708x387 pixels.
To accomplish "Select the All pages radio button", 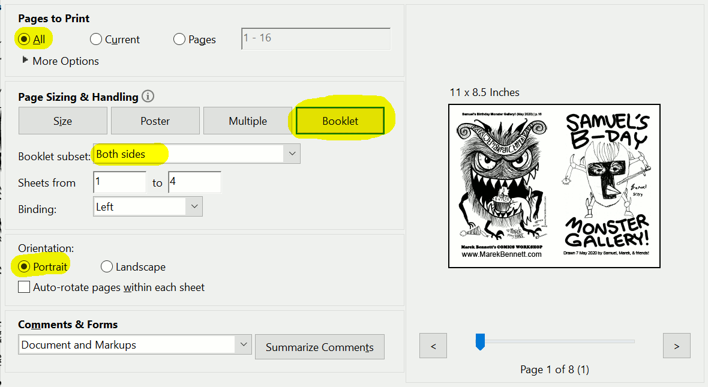I will point(24,40).
